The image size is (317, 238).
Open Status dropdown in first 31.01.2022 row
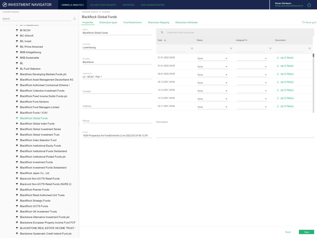coord(213,58)
